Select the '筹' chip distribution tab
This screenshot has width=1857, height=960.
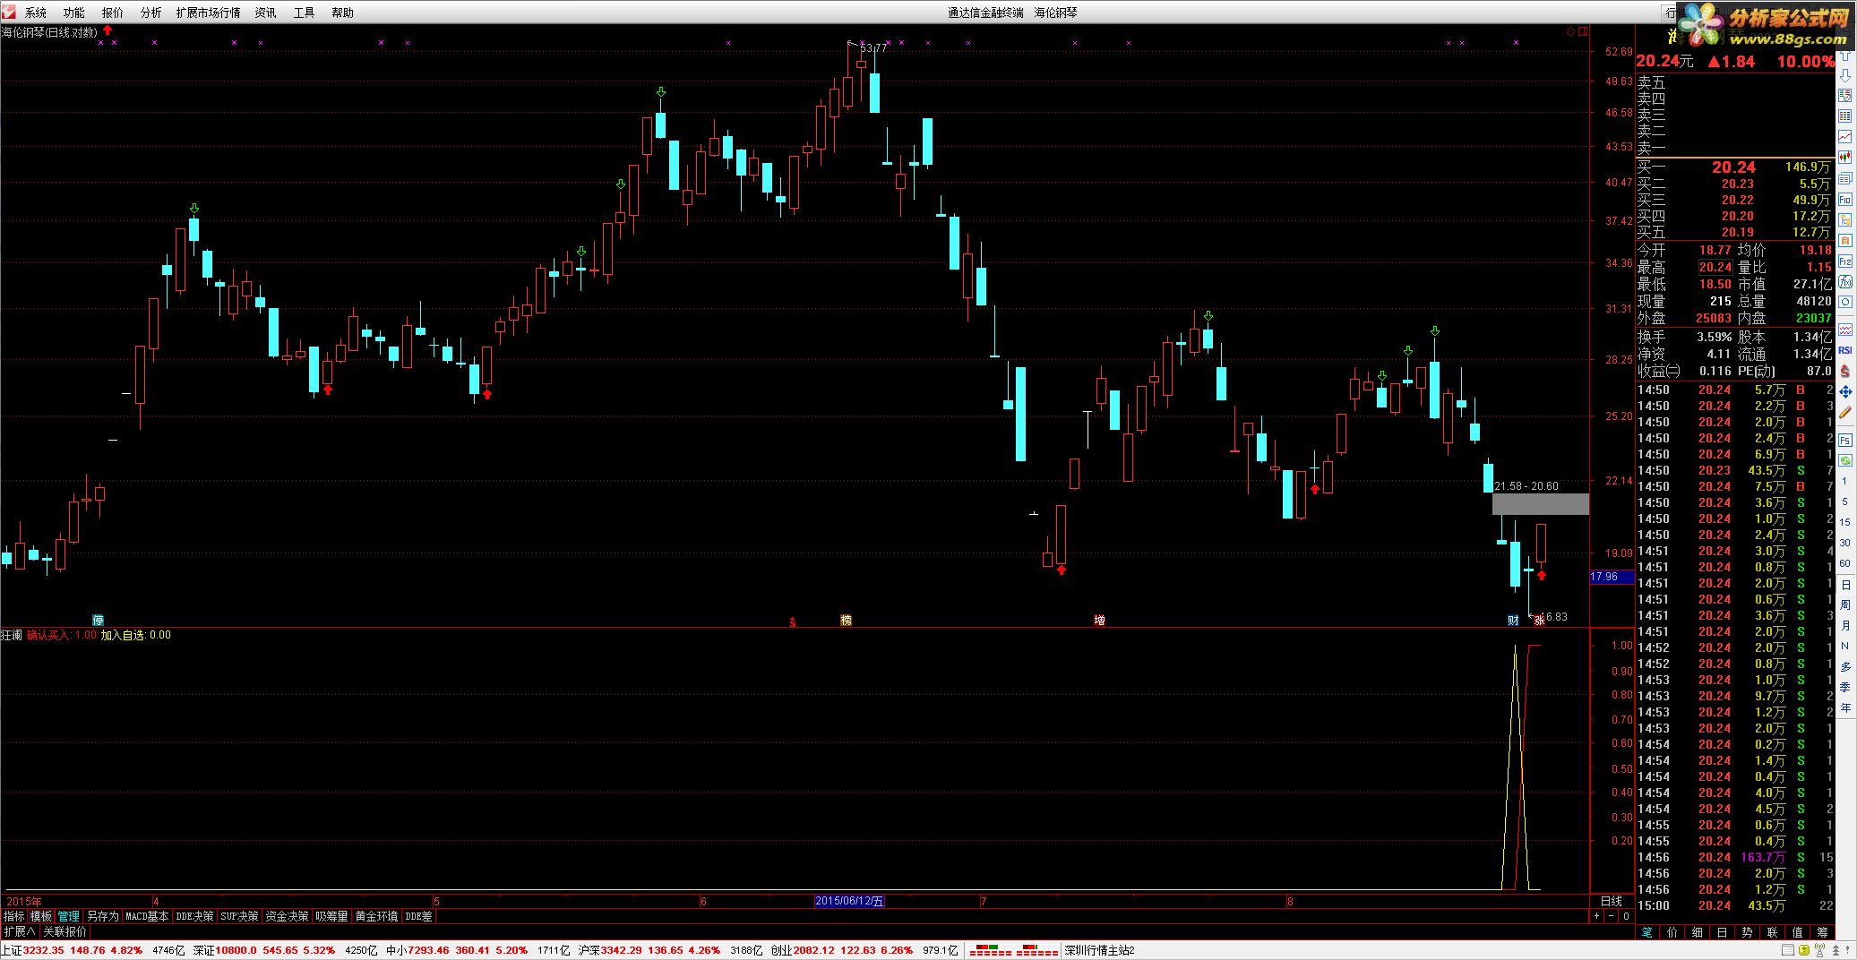tap(1822, 932)
